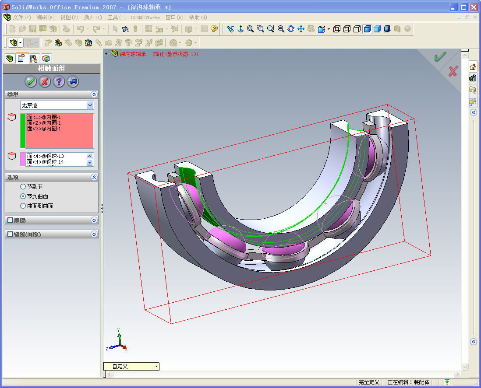Open Design Library icon in task pane

point(473,78)
